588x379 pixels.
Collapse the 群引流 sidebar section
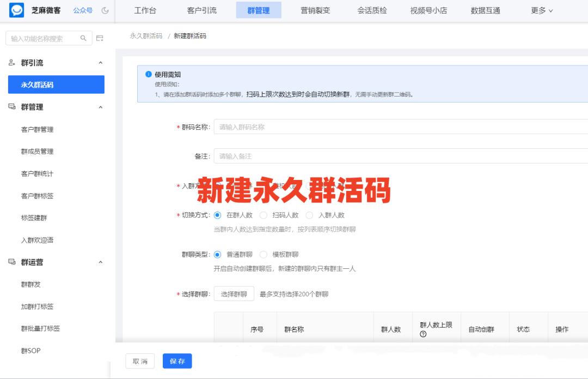[100, 63]
